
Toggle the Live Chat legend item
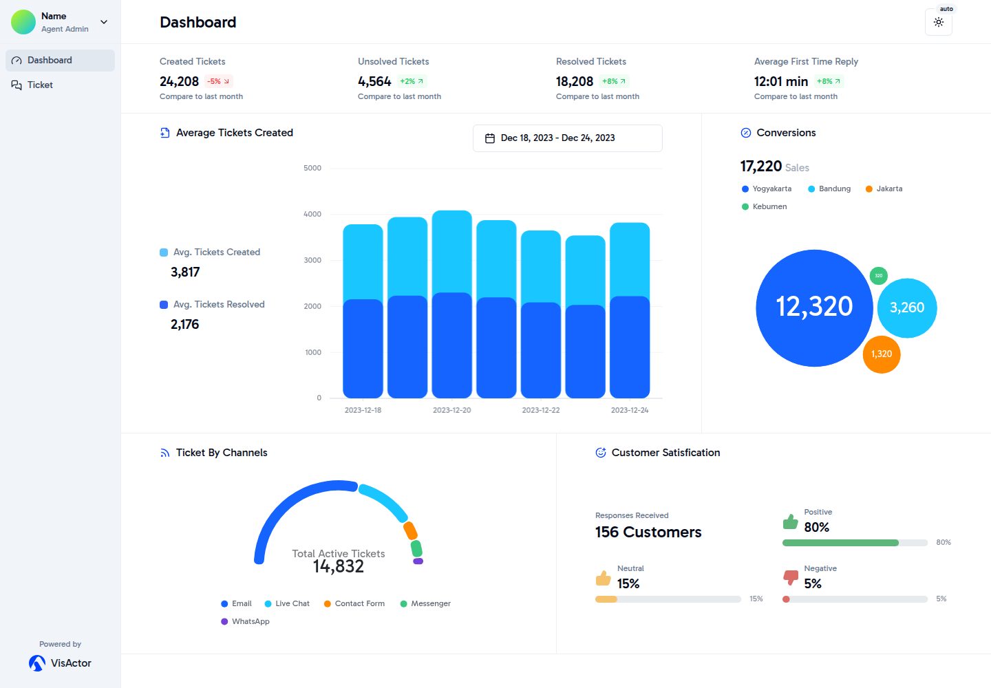[x=287, y=603]
